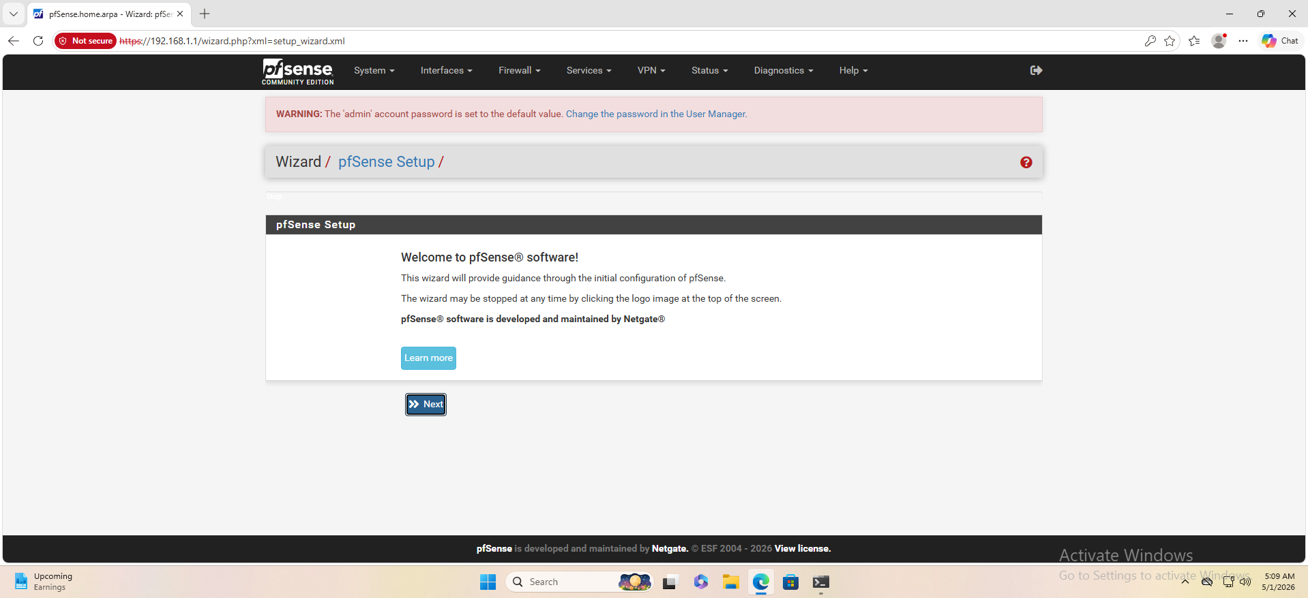Click the Next button in the wizard
The image size is (1308, 598).
tap(426, 405)
